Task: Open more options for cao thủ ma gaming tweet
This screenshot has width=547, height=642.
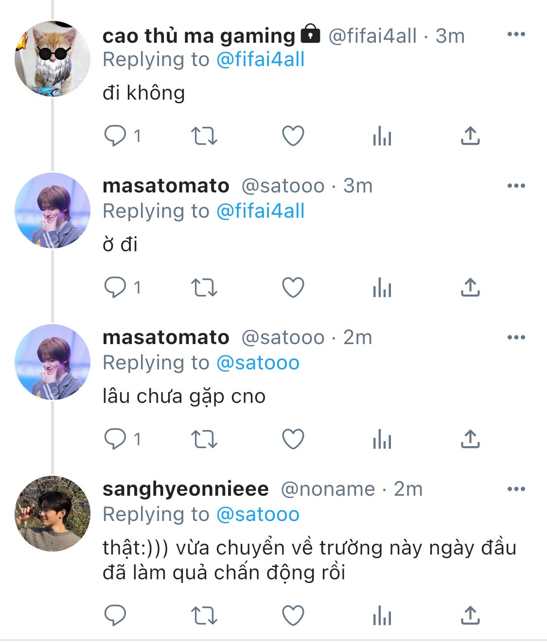Action: click(516, 34)
